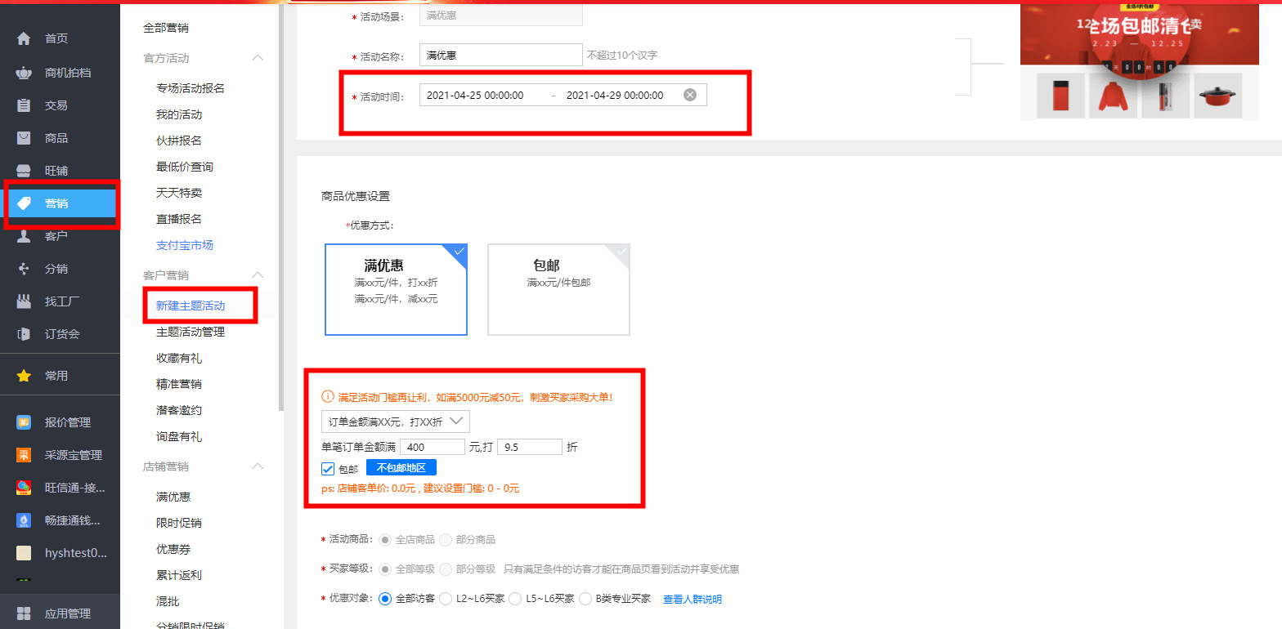Open 商机拍档 crown icon in sidebar
Screen dimensions: 1282x629
pyautogui.click(x=24, y=73)
